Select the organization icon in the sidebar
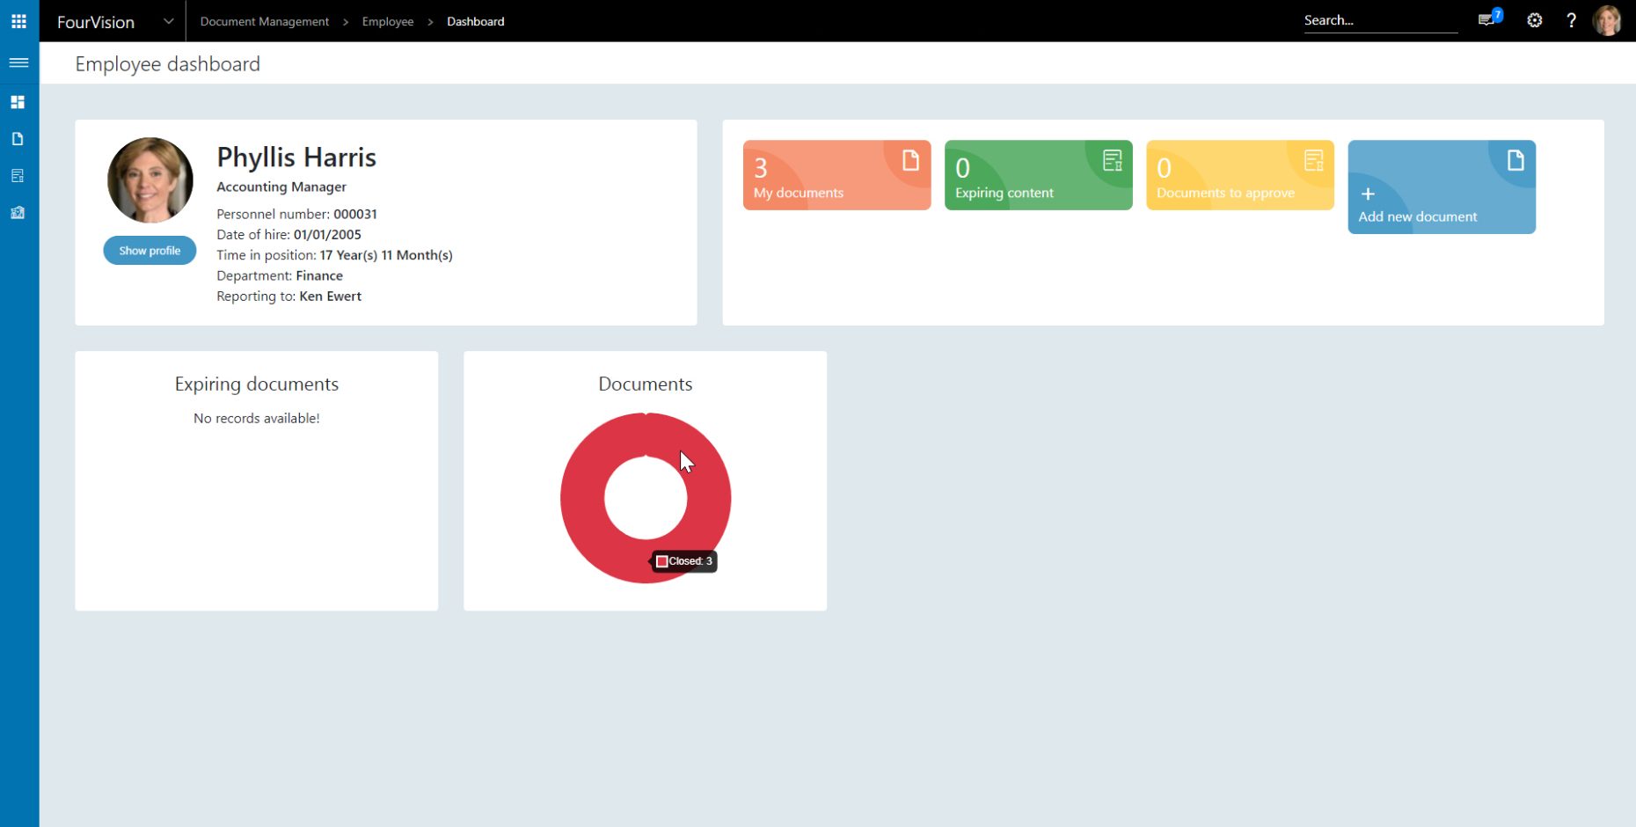The image size is (1636, 827). pyautogui.click(x=18, y=212)
